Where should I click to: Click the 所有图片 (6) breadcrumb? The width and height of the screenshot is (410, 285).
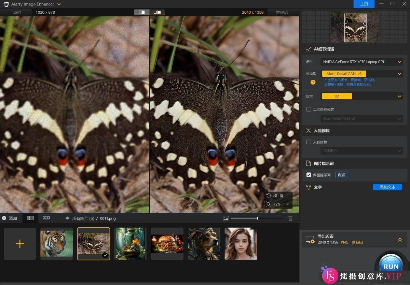click(83, 219)
